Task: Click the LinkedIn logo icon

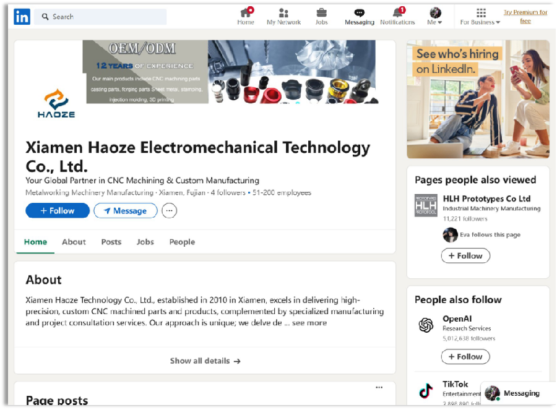Action: pyautogui.click(x=22, y=17)
